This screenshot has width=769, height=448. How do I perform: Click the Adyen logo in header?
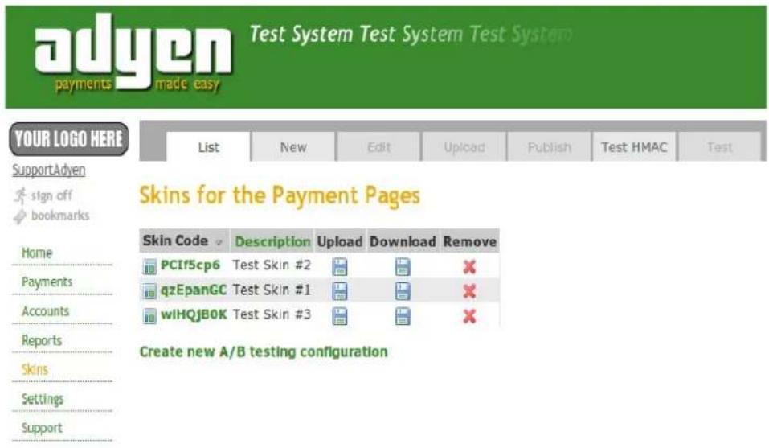(133, 53)
